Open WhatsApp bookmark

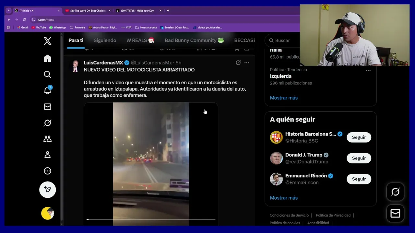(x=57, y=28)
